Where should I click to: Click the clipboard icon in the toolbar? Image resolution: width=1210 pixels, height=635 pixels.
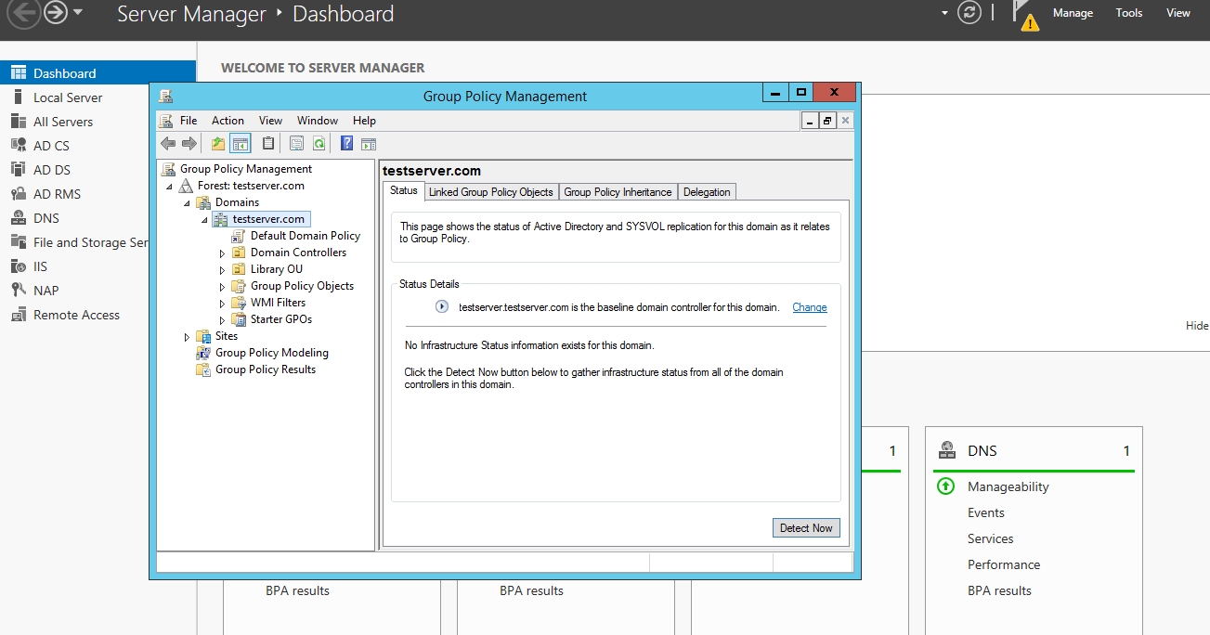(x=268, y=144)
